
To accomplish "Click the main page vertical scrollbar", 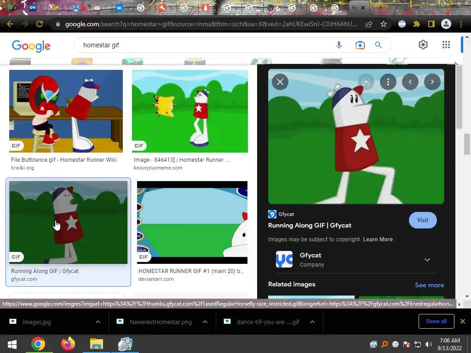I will click(x=467, y=144).
